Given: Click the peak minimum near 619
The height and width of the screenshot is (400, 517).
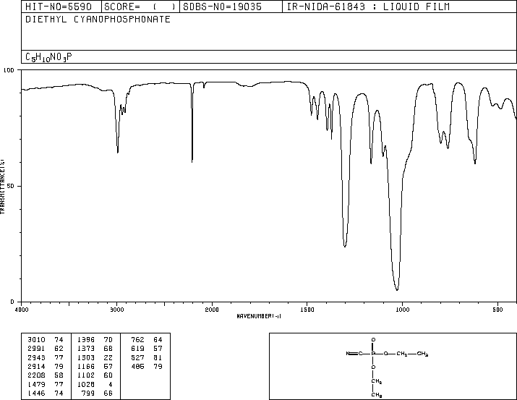Looking at the screenshot, I should 475,163.
